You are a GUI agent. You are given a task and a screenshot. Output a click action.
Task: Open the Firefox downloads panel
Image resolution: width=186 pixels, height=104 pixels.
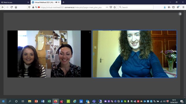tap(165, 7)
